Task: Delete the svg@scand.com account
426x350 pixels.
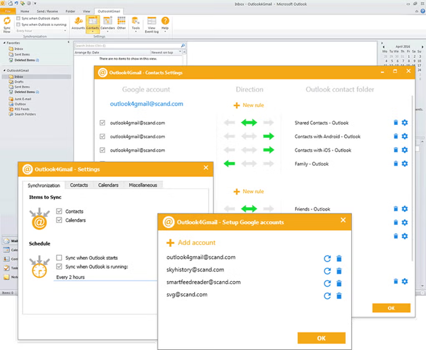Action: coord(339,296)
